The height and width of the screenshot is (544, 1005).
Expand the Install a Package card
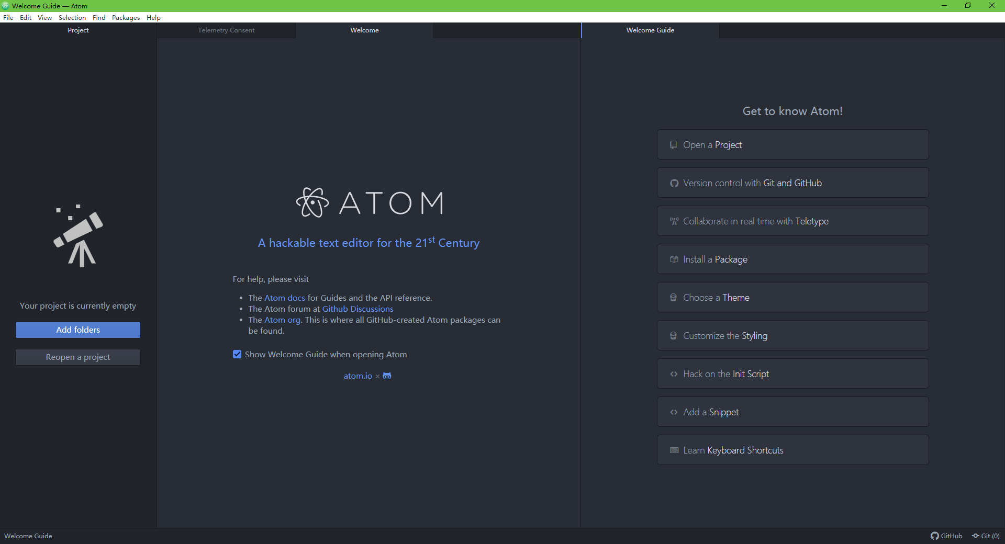(x=792, y=259)
